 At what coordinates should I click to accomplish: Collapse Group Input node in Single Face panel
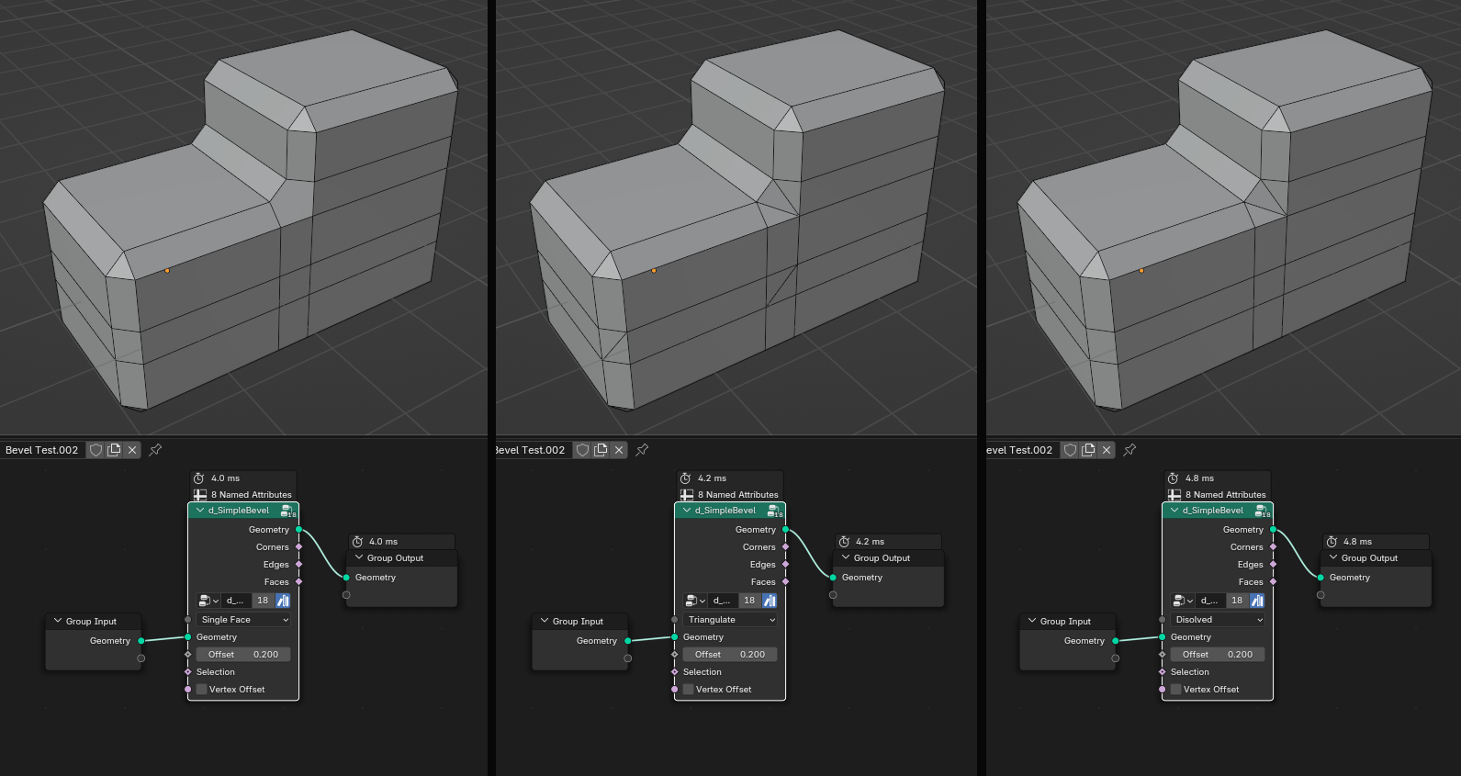click(58, 622)
